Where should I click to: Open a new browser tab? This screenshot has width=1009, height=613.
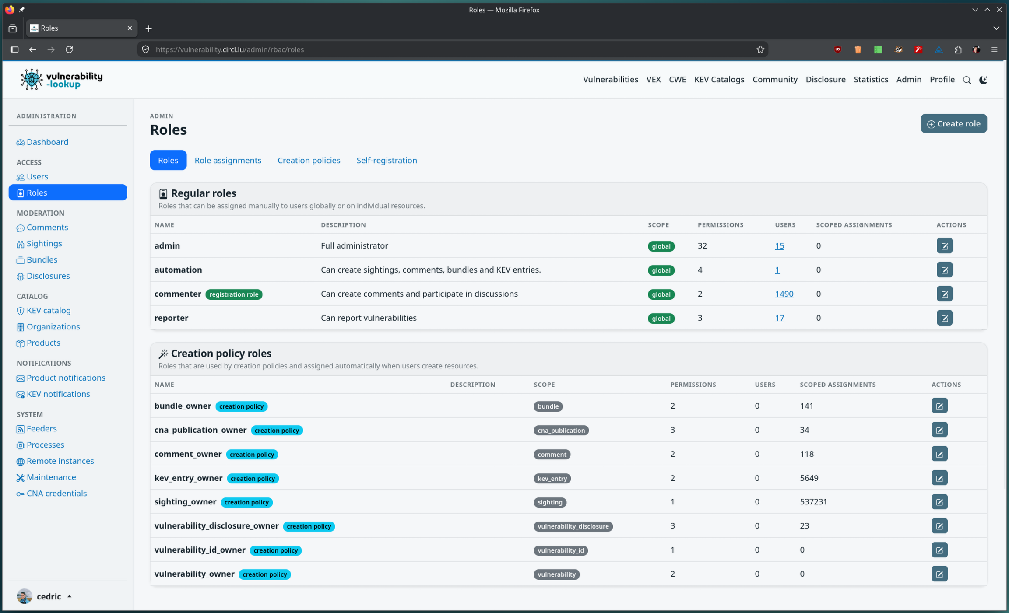(x=149, y=28)
